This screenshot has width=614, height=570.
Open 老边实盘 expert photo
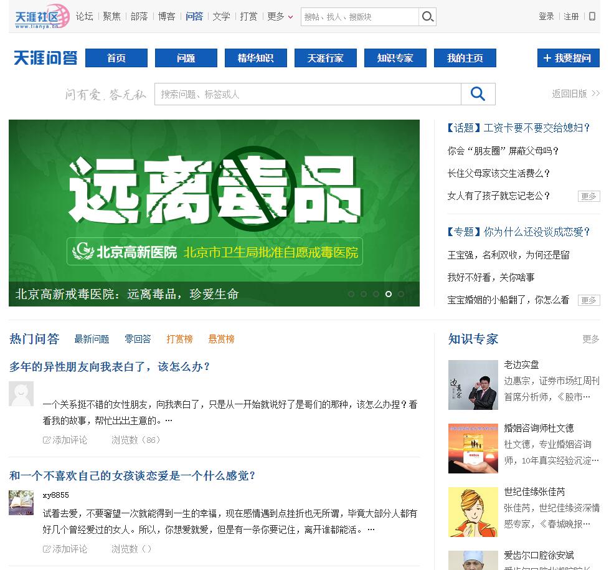473,385
